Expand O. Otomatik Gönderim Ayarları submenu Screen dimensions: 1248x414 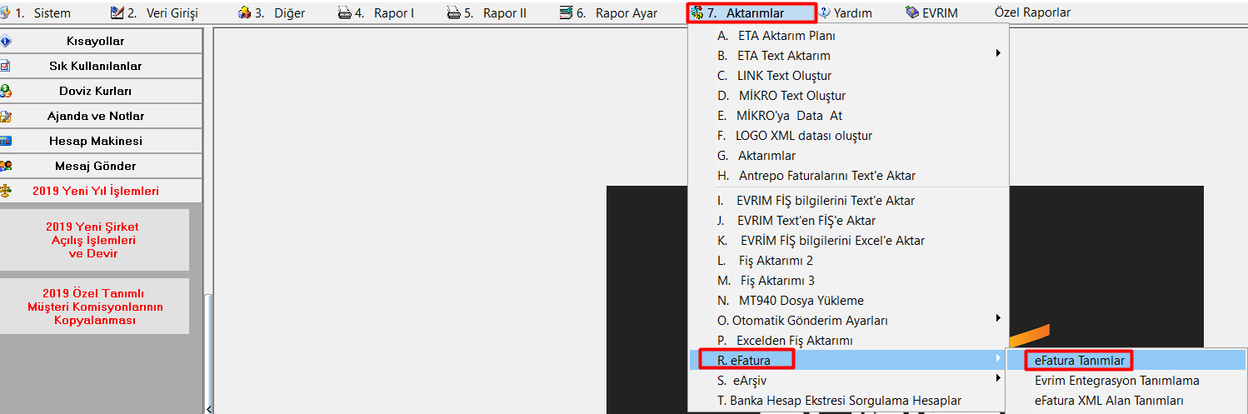(x=848, y=321)
